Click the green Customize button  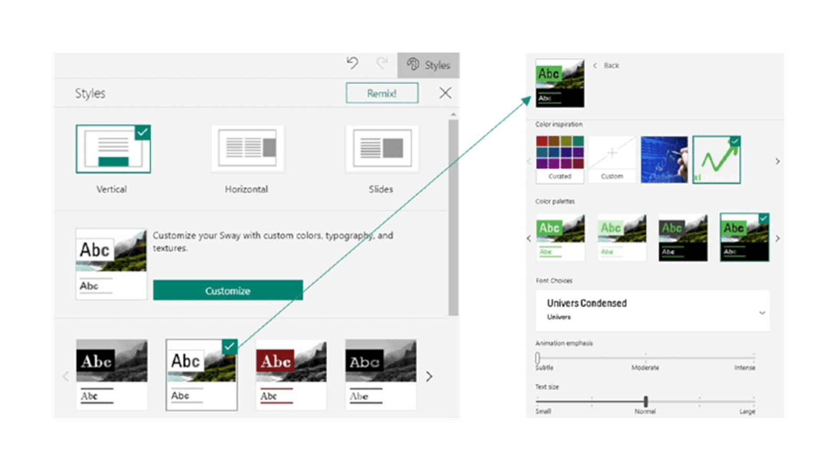point(228,290)
